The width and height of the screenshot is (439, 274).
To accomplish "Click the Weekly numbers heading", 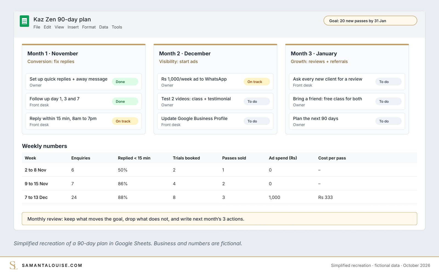I will [44, 146].
